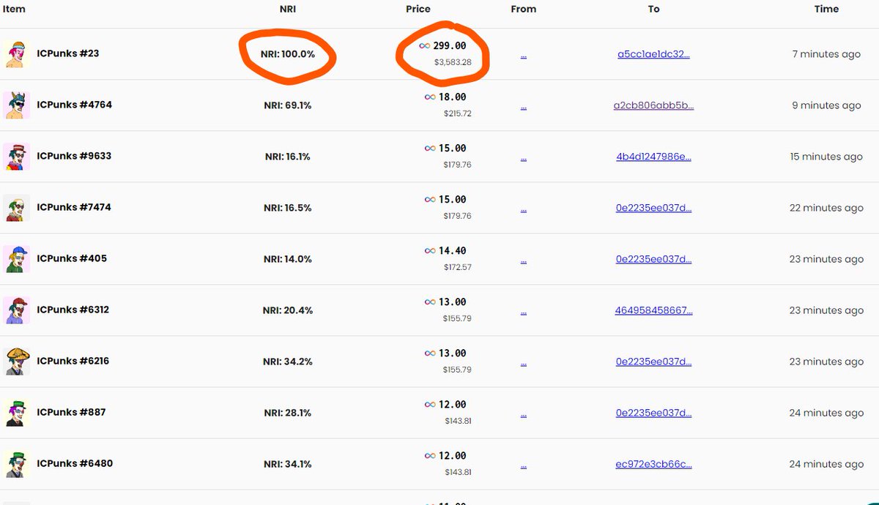Image resolution: width=879 pixels, height=505 pixels.
Task: Sort by the Price column header
Action: 418,9
